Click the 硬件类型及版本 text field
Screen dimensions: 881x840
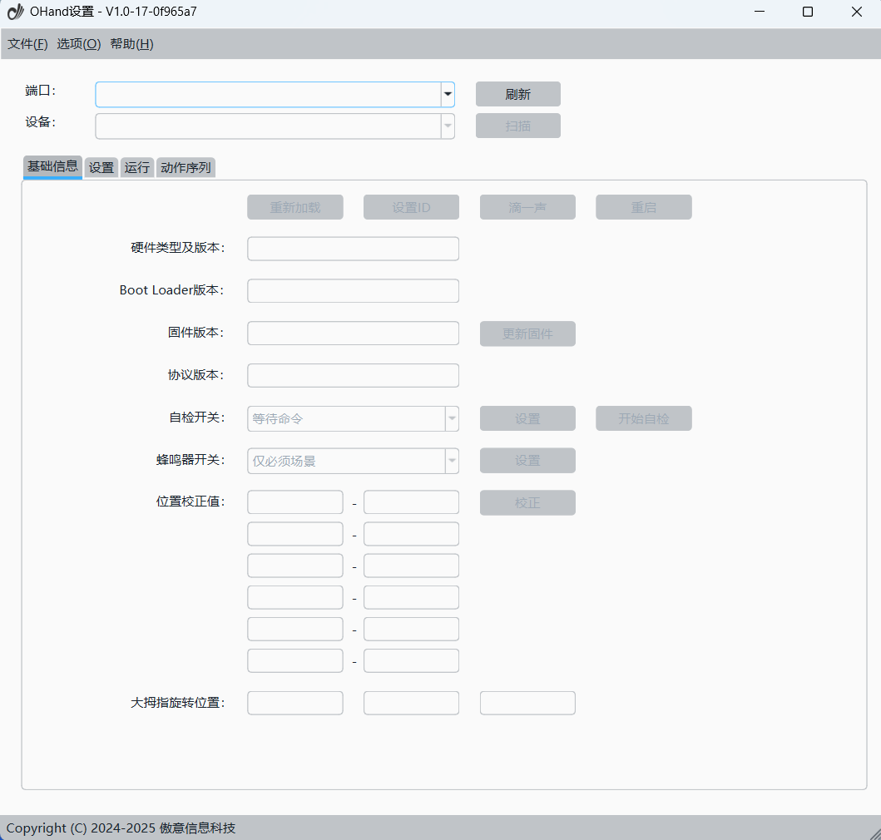[353, 249]
